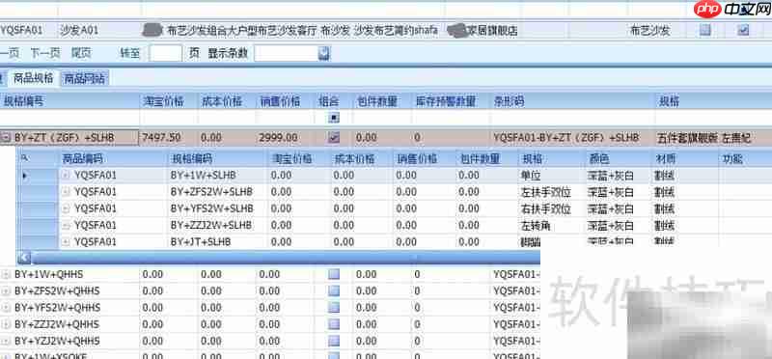Select the 左转角 cell

(551, 226)
